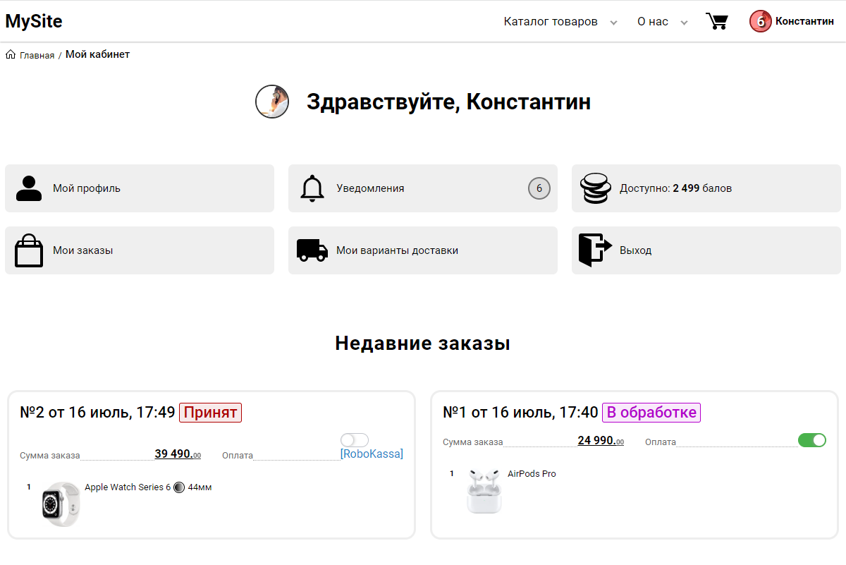Click the Выход exit door icon
The width and height of the screenshot is (846, 565).
[596, 250]
